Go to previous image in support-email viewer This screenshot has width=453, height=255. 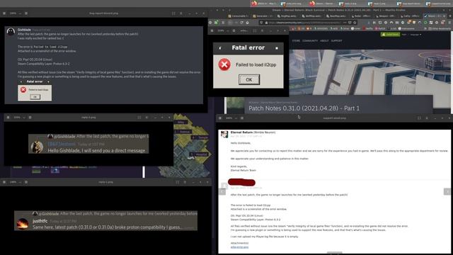click(222, 191)
